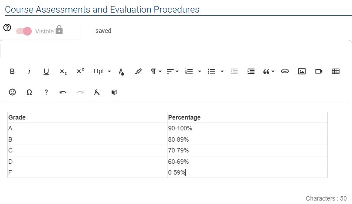Screen dimensions: 352x204
Task: Click the Percentage header cell
Action: [247, 117]
